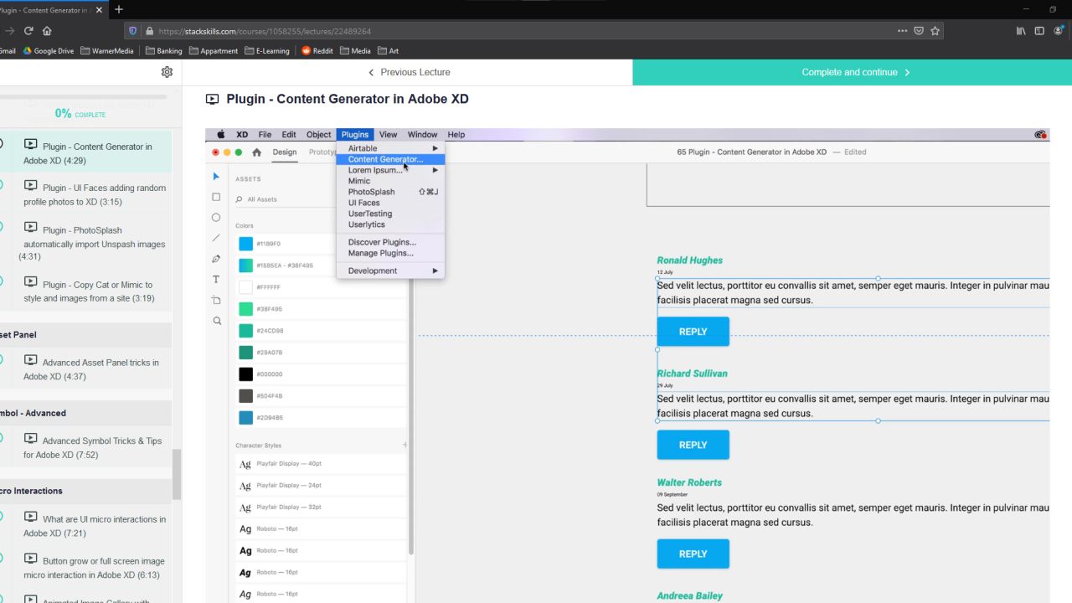Select the #000000 black color swatch
1072x603 pixels.
click(x=245, y=374)
